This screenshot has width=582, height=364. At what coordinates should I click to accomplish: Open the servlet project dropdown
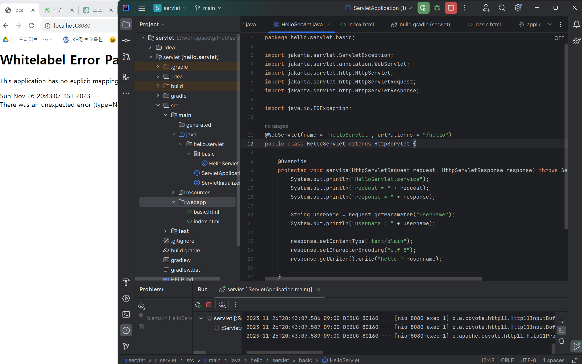click(170, 8)
